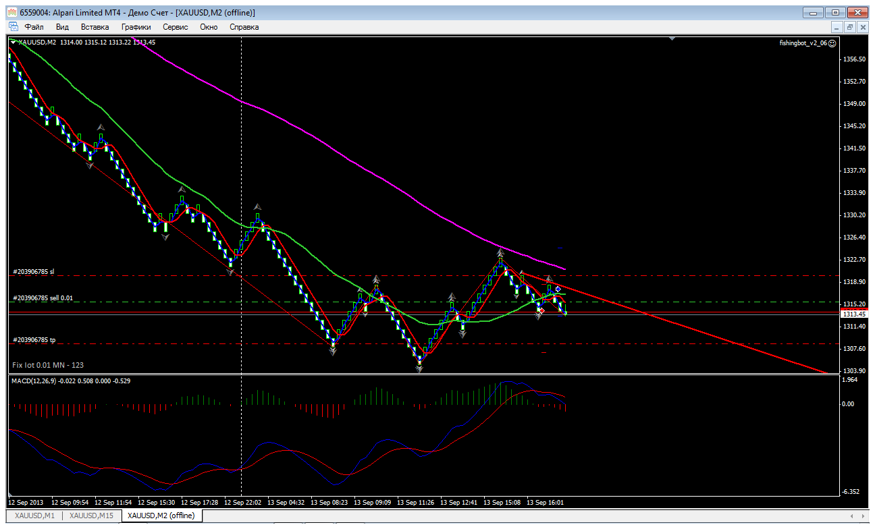875x529 pixels.
Task: Click the 1356.50 price scale label
Action: (854, 59)
